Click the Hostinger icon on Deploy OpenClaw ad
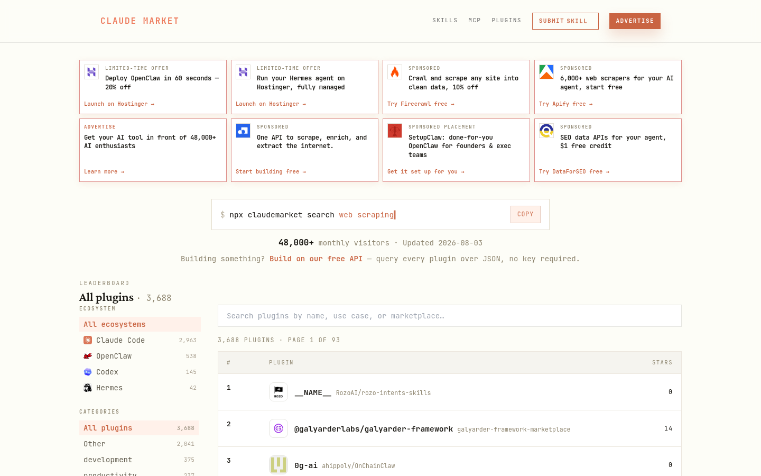The width and height of the screenshot is (761, 476). tap(91, 72)
